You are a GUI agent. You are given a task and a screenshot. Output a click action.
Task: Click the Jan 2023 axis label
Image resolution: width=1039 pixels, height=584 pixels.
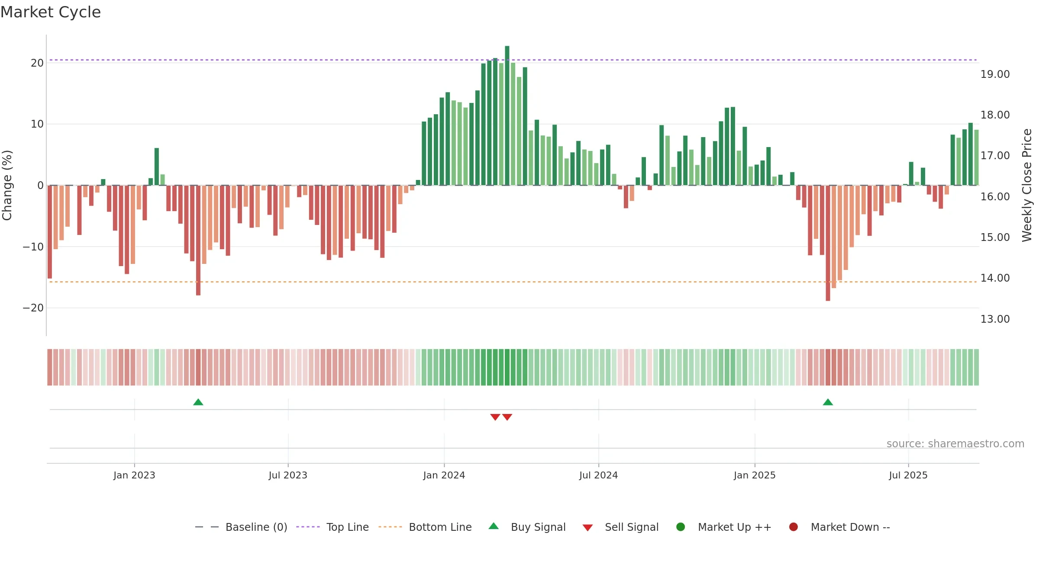[x=134, y=475]
